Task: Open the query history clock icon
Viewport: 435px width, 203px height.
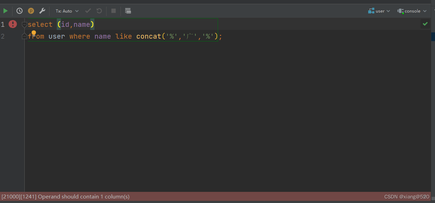Action: click(x=20, y=11)
